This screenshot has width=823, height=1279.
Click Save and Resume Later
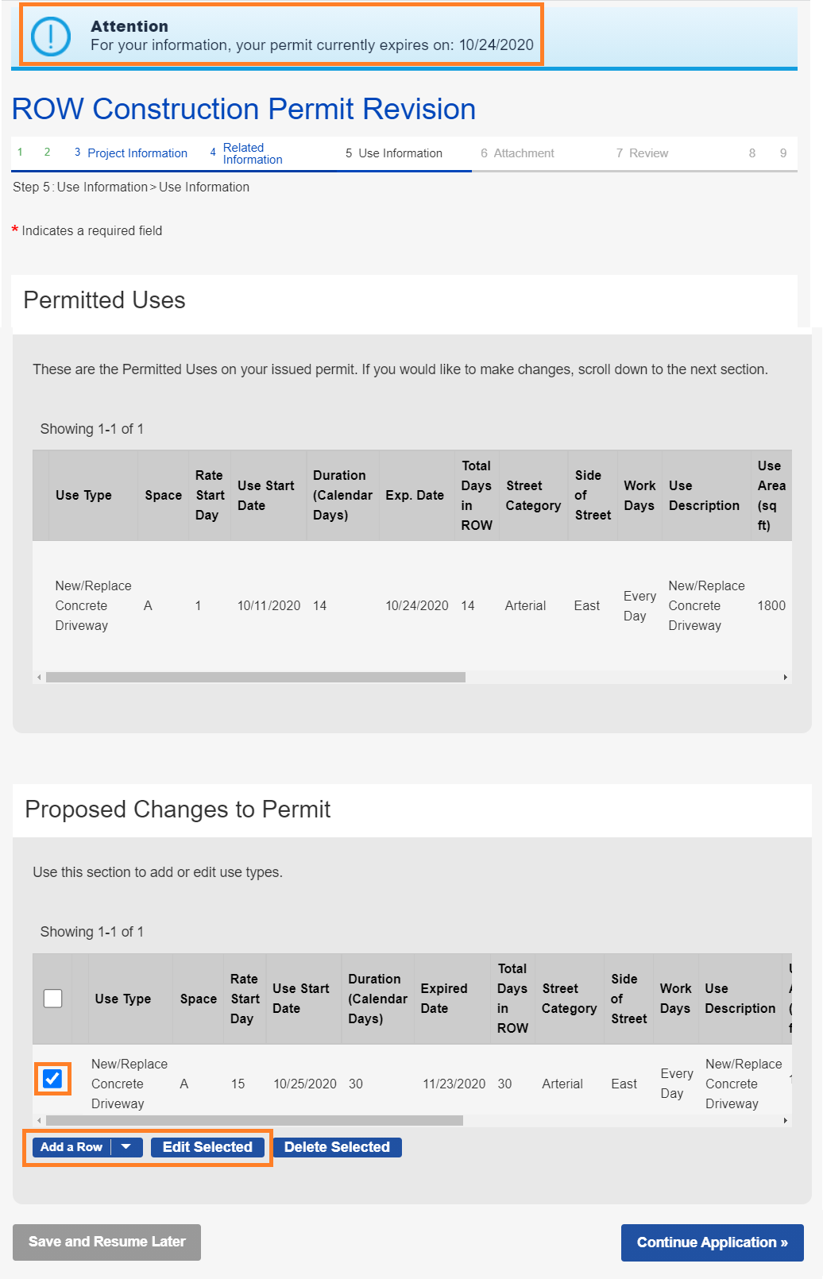coord(106,1242)
